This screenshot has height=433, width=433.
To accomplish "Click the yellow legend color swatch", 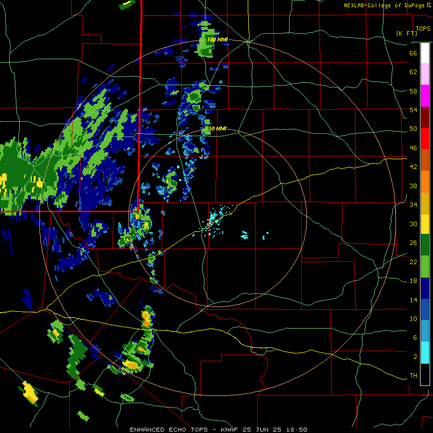I will point(425,224).
